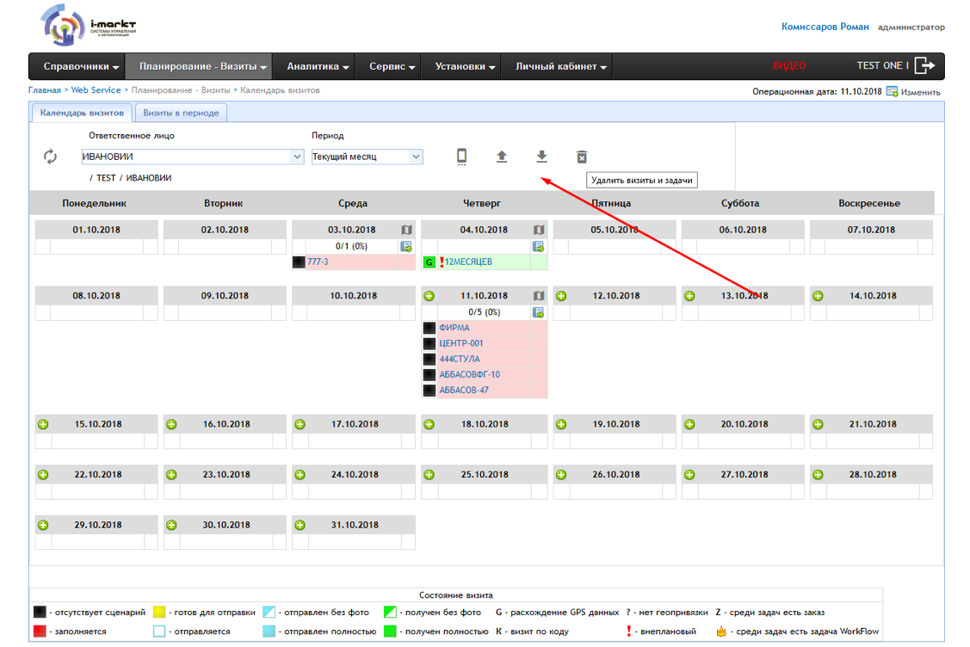Image resolution: width=970 pixels, height=647 pixels.
Task: Add visit on 13.10.2018 plus icon
Action: tap(689, 296)
